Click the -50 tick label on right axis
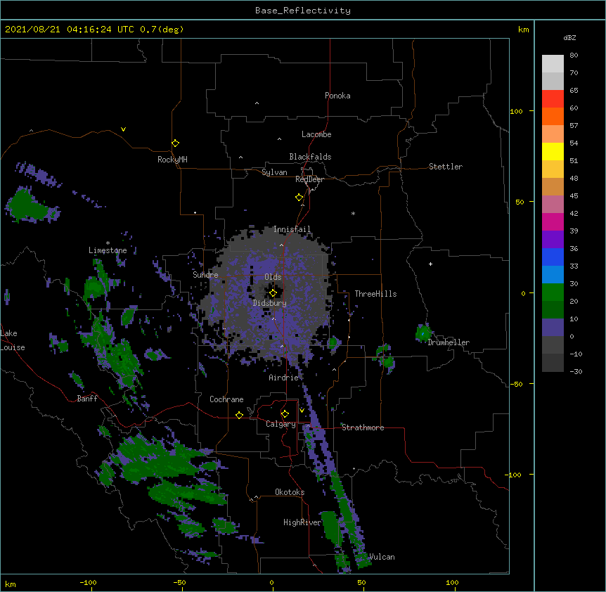 coord(516,384)
